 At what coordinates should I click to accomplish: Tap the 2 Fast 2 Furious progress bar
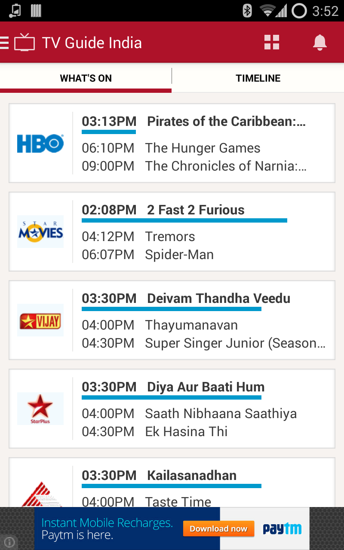click(x=184, y=220)
